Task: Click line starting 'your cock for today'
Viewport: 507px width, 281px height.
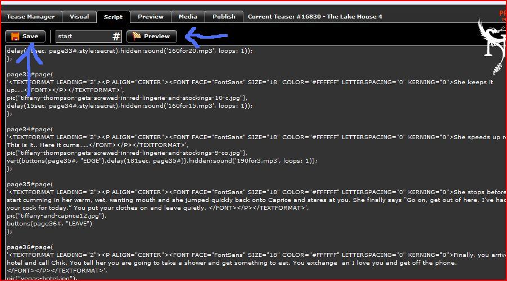Action: [158, 208]
